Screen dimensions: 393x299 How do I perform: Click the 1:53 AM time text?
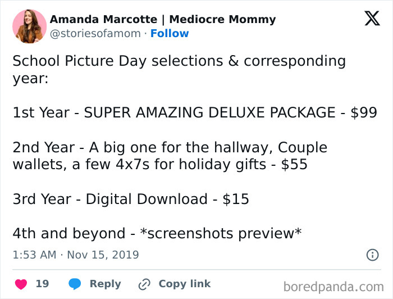click(x=34, y=255)
